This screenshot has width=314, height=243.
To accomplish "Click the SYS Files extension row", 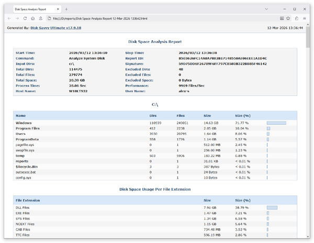I will [x=23, y=218].
